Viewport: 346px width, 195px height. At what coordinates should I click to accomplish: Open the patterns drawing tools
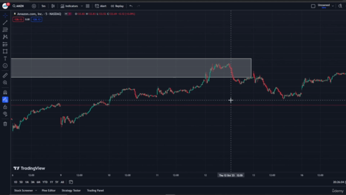(5, 37)
